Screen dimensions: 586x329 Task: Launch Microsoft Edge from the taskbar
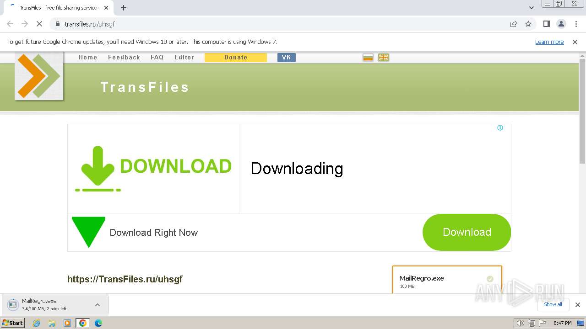(x=98, y=323)
